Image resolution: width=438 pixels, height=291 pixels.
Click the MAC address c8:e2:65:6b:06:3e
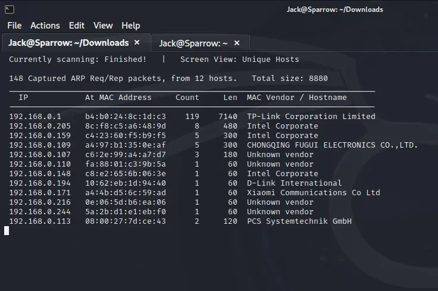pyautogui.click(x=126, y=173)
